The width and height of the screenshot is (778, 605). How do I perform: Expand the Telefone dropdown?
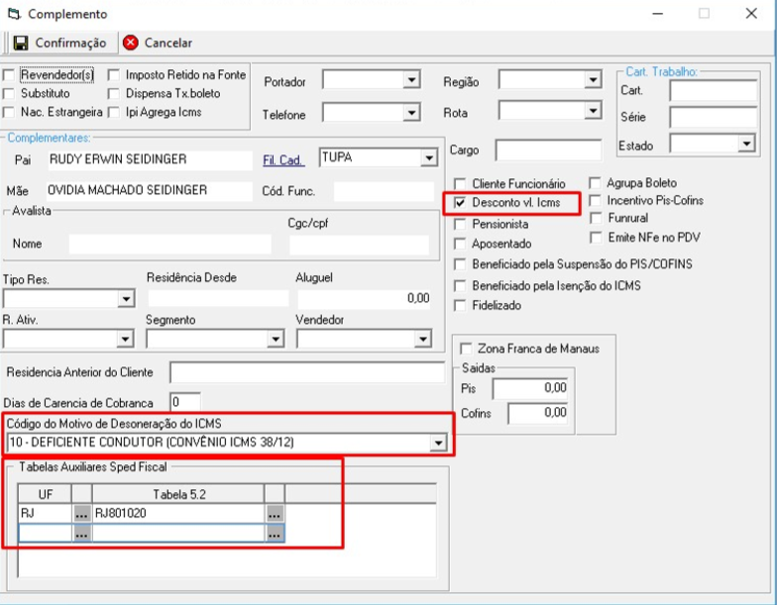(411, 113)
